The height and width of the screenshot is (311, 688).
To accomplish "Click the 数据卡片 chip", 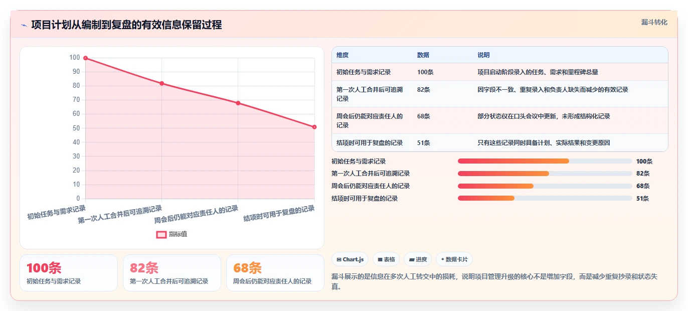I will 454,259.
